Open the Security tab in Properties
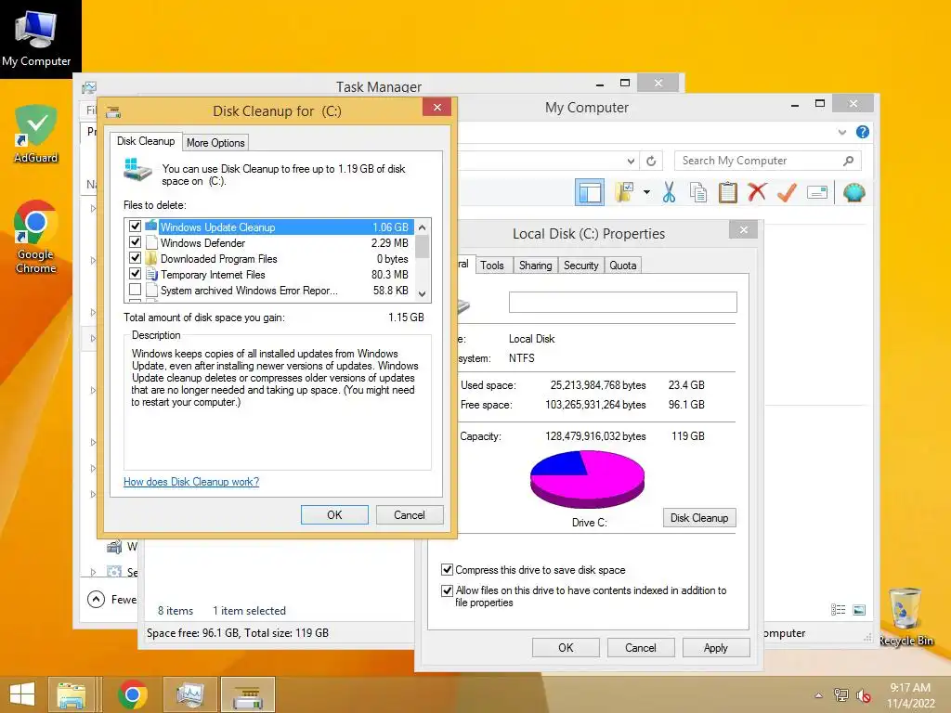The width and height of the screenshot is (951, 713). coord(581,265)
